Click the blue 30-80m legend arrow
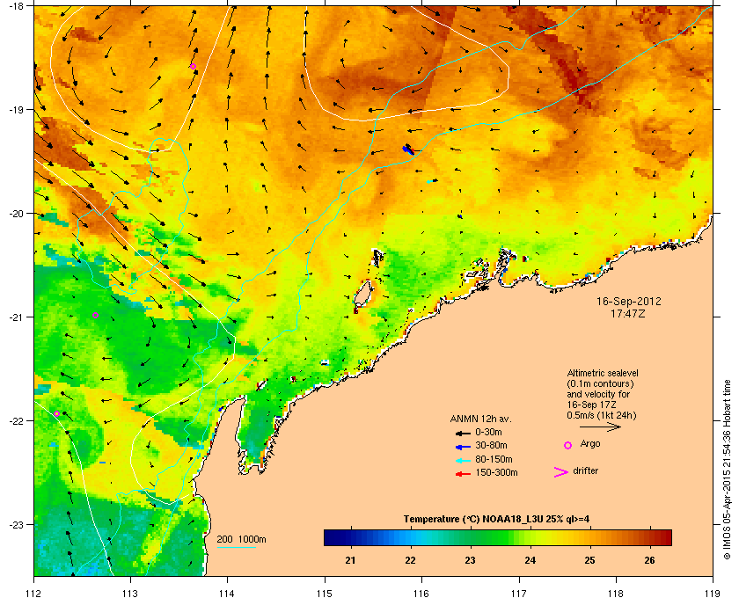The image size is (739, 598). point(463,446)
